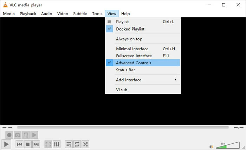Take a snapshot with camera icon
This screenshot has height=150, width=246.
(18, 135)
